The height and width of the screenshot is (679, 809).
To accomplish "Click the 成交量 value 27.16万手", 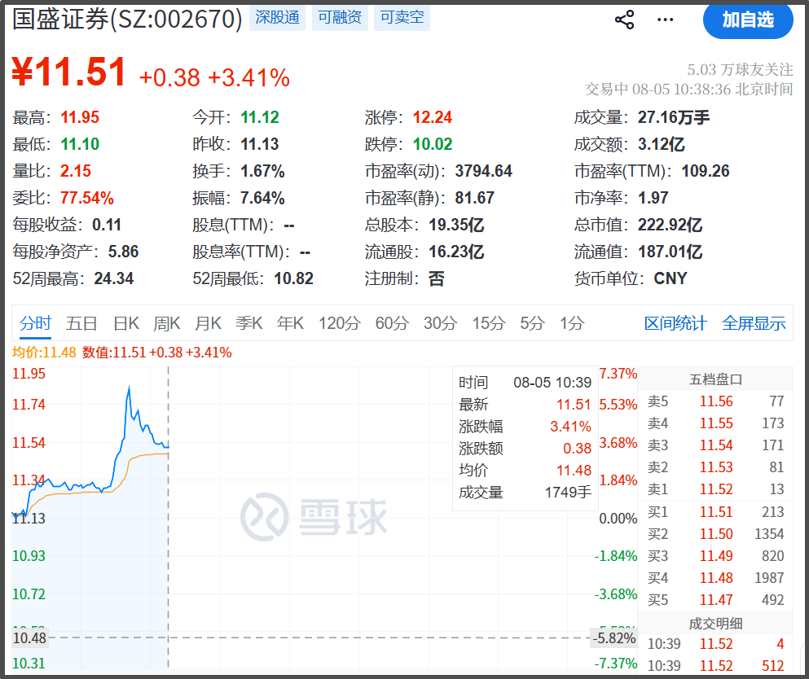I will pos(674,117).
